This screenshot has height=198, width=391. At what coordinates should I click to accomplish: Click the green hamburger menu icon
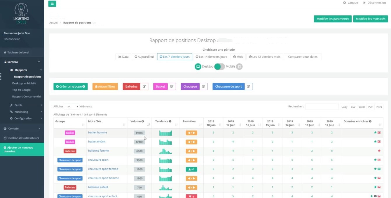[x=52, y=4]
